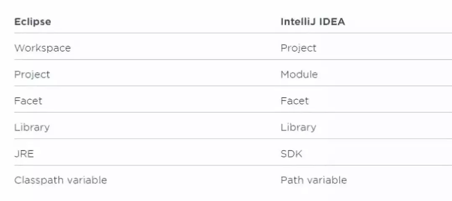
Task: Click the Module cell
Action: pyautogui.click(x=299, y=74)
